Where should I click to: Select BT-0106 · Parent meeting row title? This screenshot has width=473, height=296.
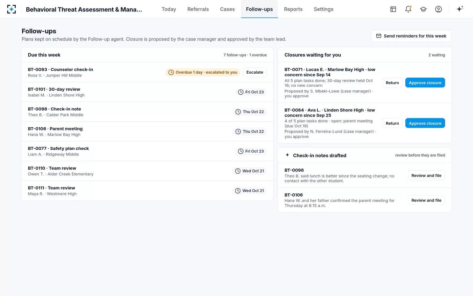tap(55, 129)
